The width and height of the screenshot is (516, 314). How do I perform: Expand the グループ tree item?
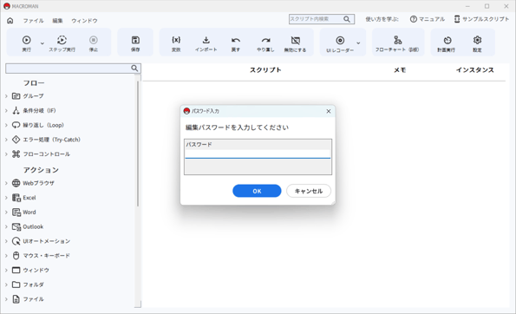point(6,96)
